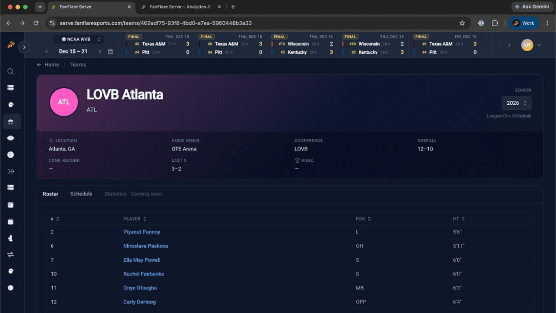Image resolution: width=556 pixels, height=313 pixels.
Task: Click the overall record 12–10
Action: pyautogui.click(x=425, y=149)
